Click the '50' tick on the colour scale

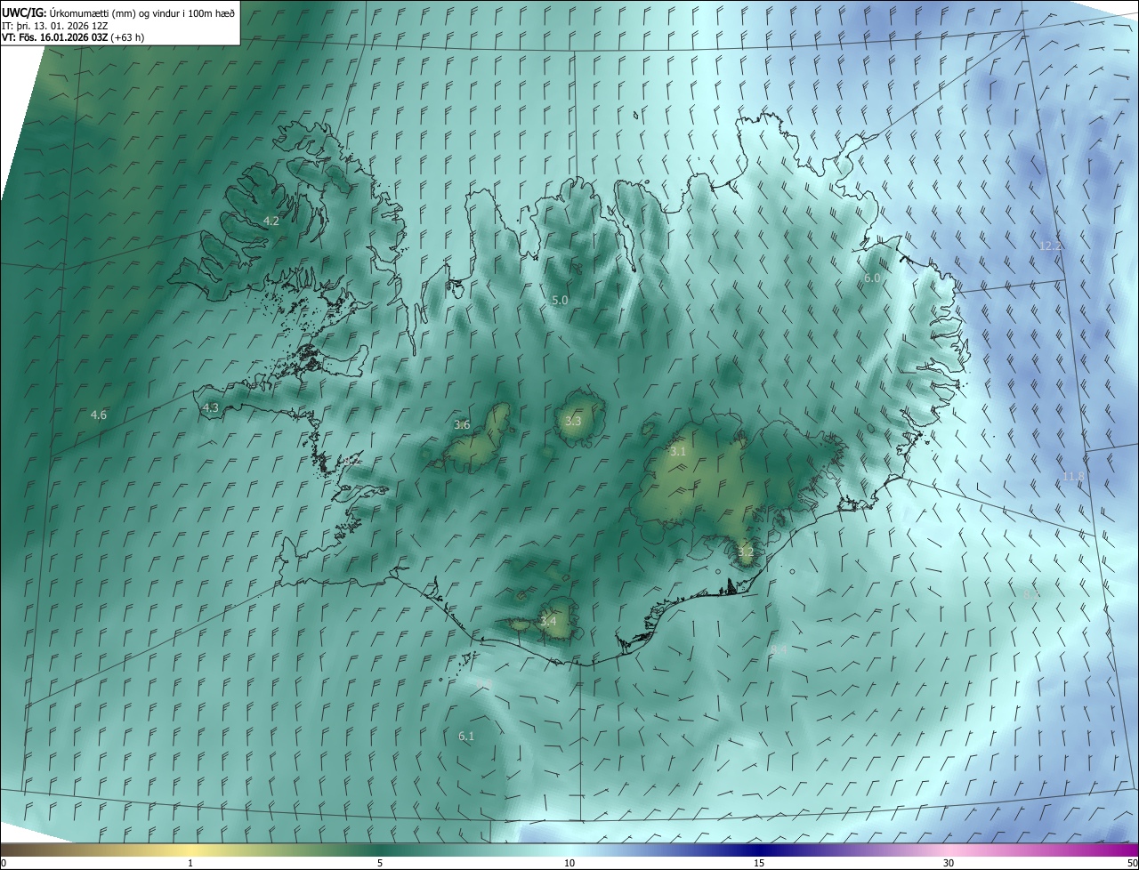coord(1132,864)
